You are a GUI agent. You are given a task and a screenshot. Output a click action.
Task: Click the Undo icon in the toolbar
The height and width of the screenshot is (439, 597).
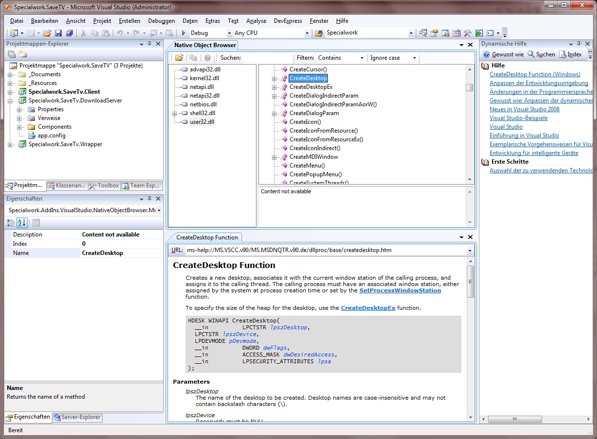click(120, 33)
